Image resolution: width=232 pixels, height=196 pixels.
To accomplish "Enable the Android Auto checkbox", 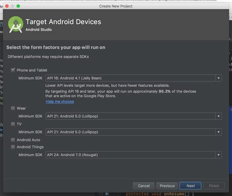I will coord(13,140).
